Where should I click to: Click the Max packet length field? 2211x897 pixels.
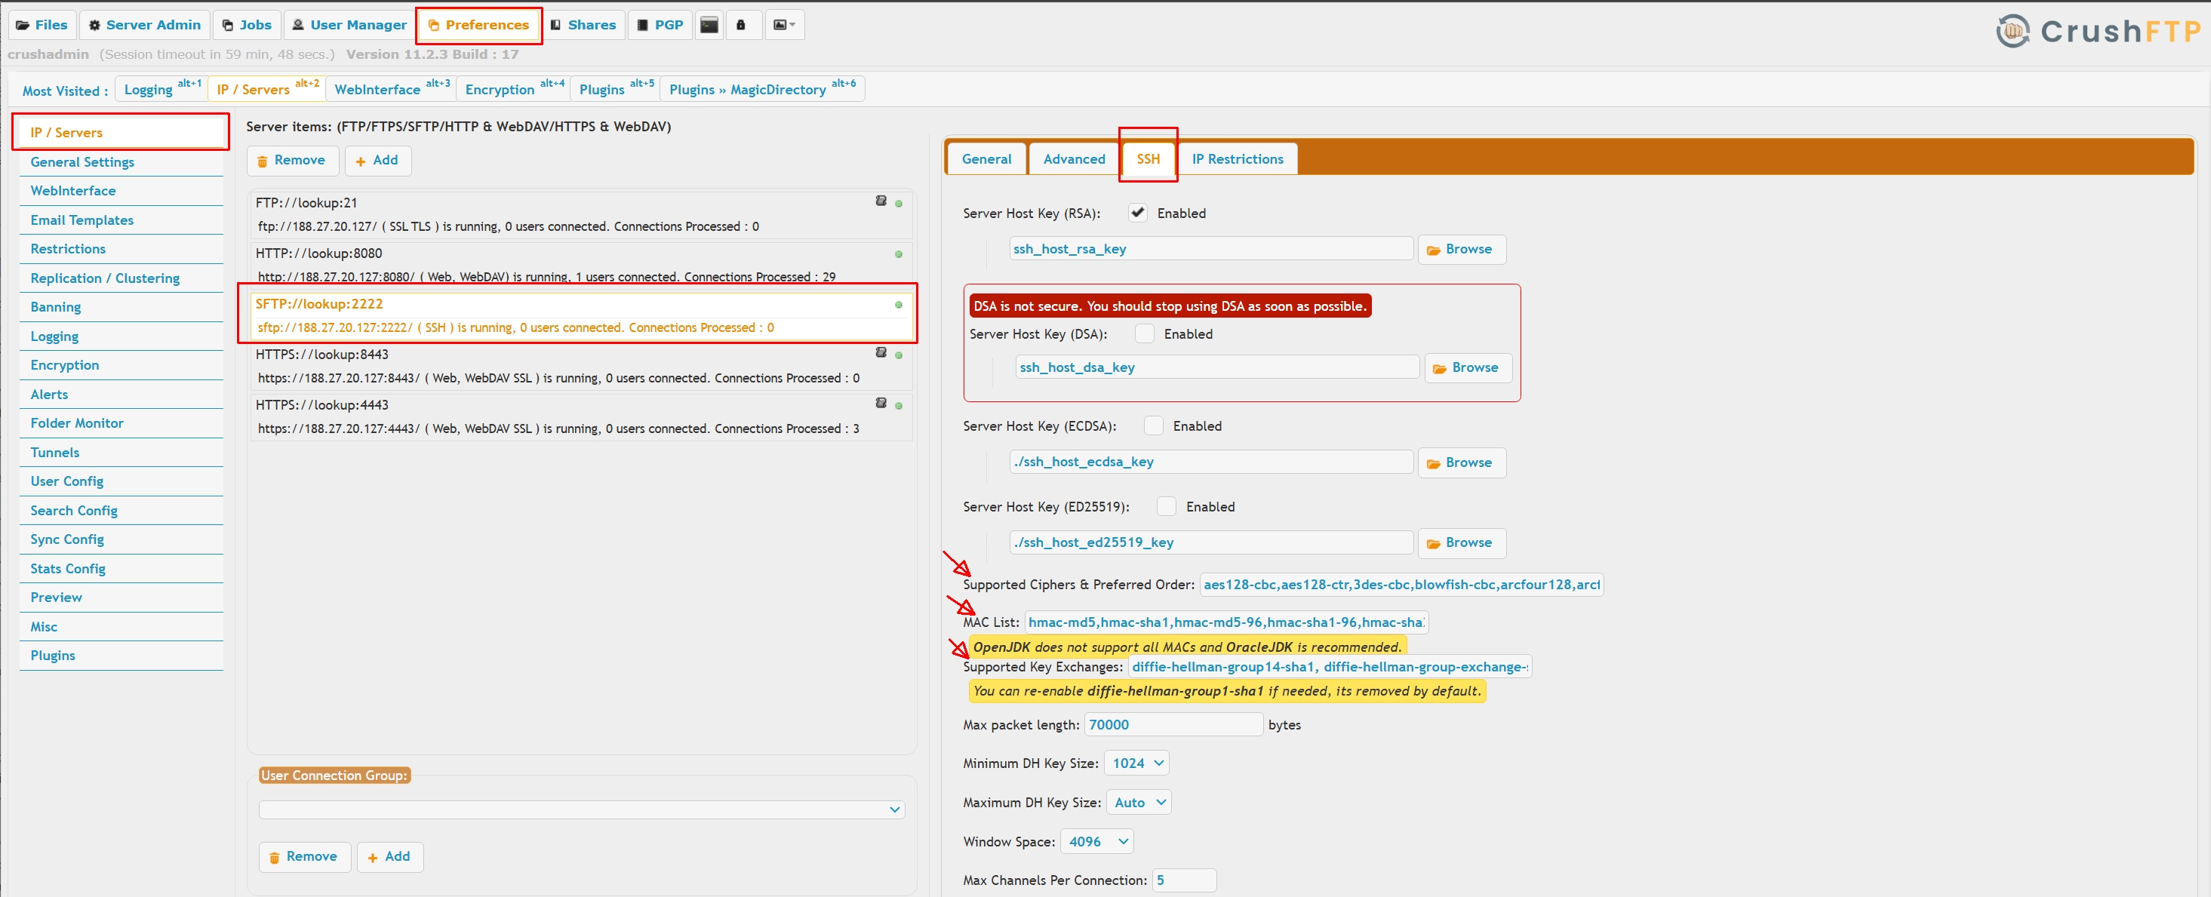pos(1173,724)
